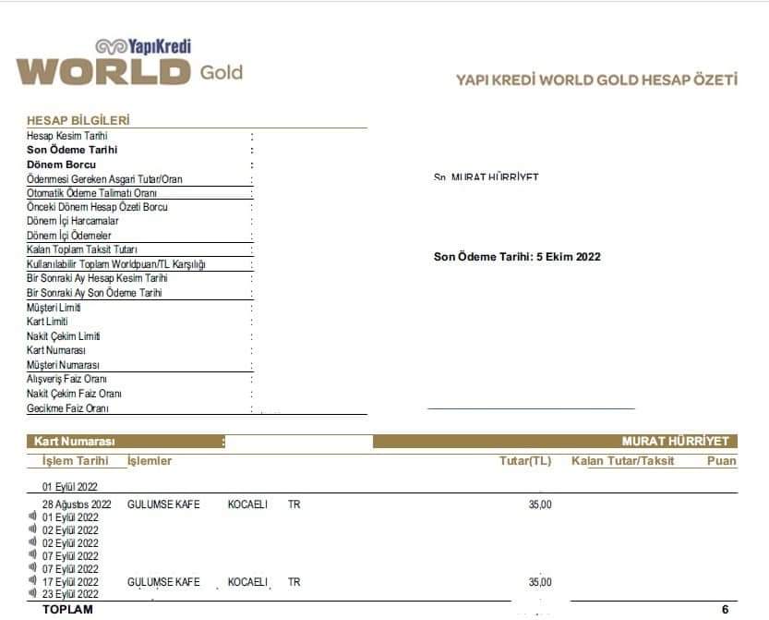Click the 'Gecikme Faiz Oranı' label
Viewport: 769px width, 620px height.
pyautogui.click(x=67, y=408)
